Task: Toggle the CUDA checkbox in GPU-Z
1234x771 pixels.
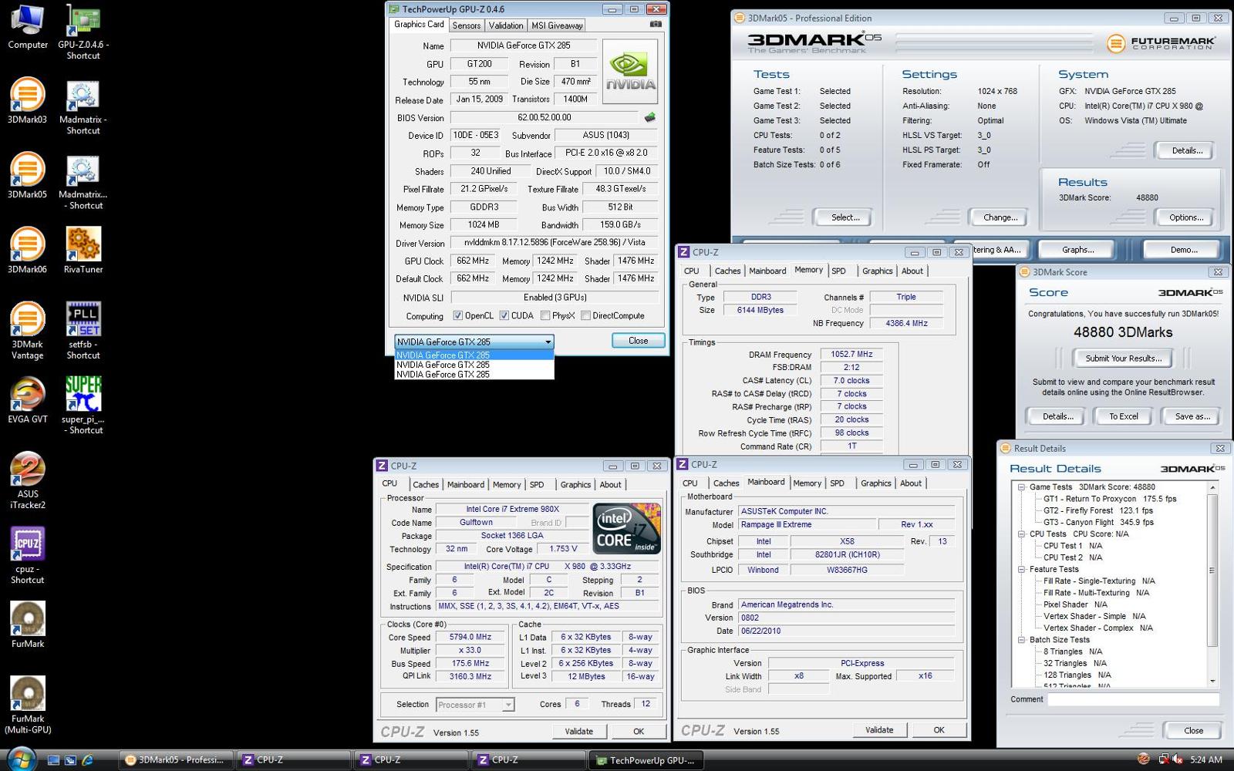Action: pyautogui.click(x=504, y=315)
